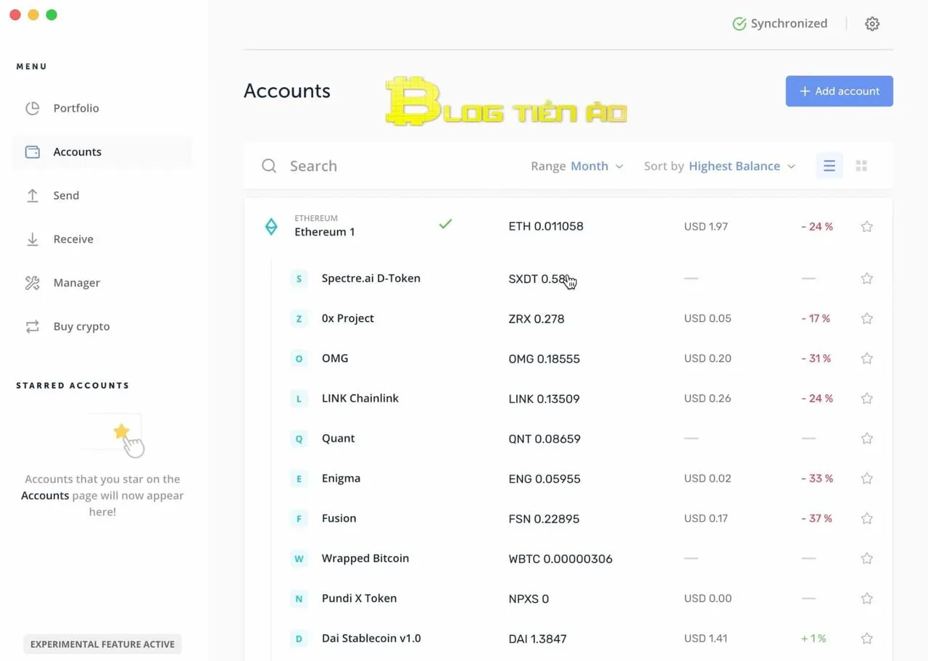
Task: Switch to grid view layout icon
Action: (861, 166)
